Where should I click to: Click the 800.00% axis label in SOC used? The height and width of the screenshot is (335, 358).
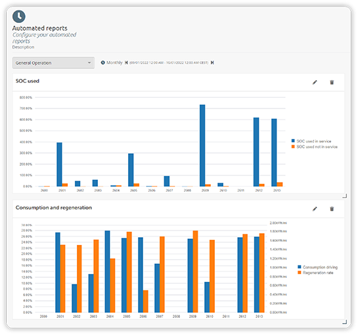[26, 97]
